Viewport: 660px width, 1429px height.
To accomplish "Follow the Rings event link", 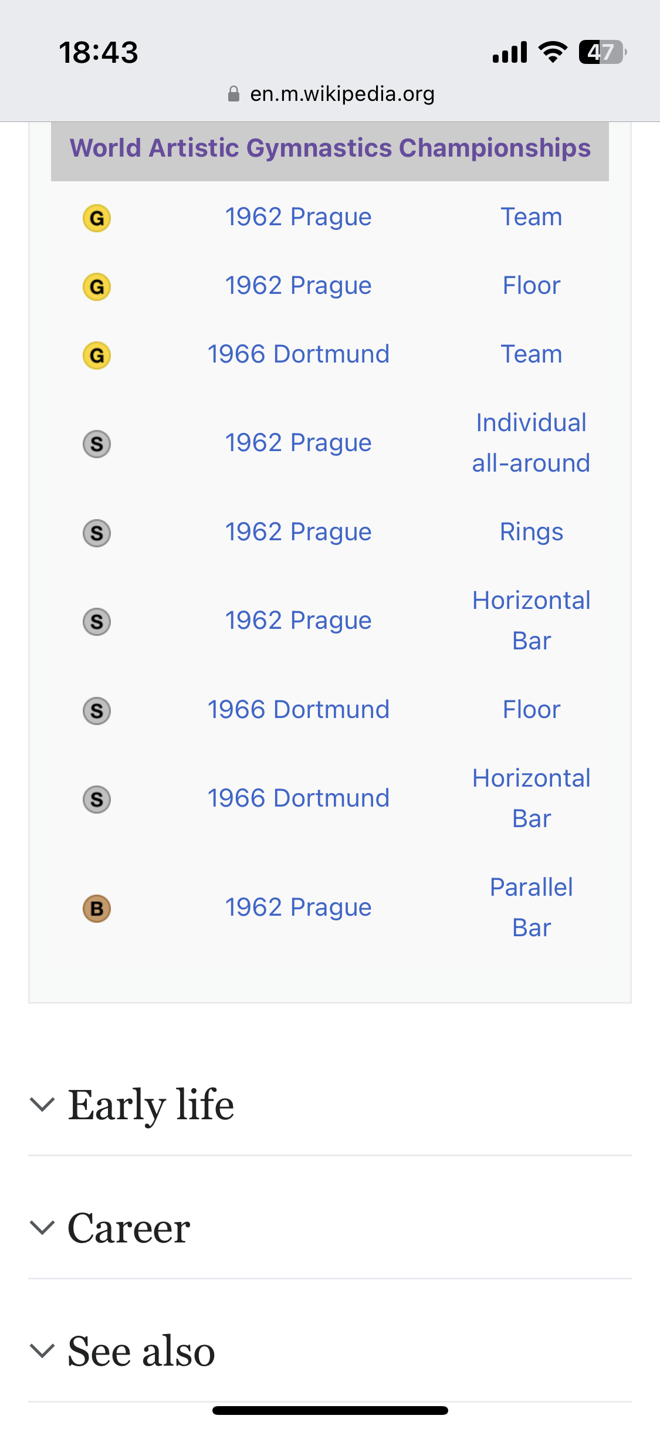I will (x=531, y=532).
